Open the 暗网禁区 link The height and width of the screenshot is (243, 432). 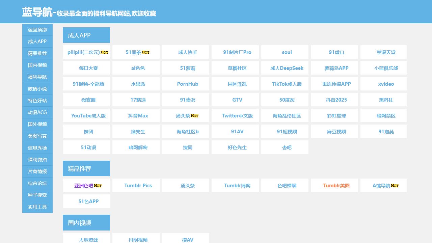386,116
